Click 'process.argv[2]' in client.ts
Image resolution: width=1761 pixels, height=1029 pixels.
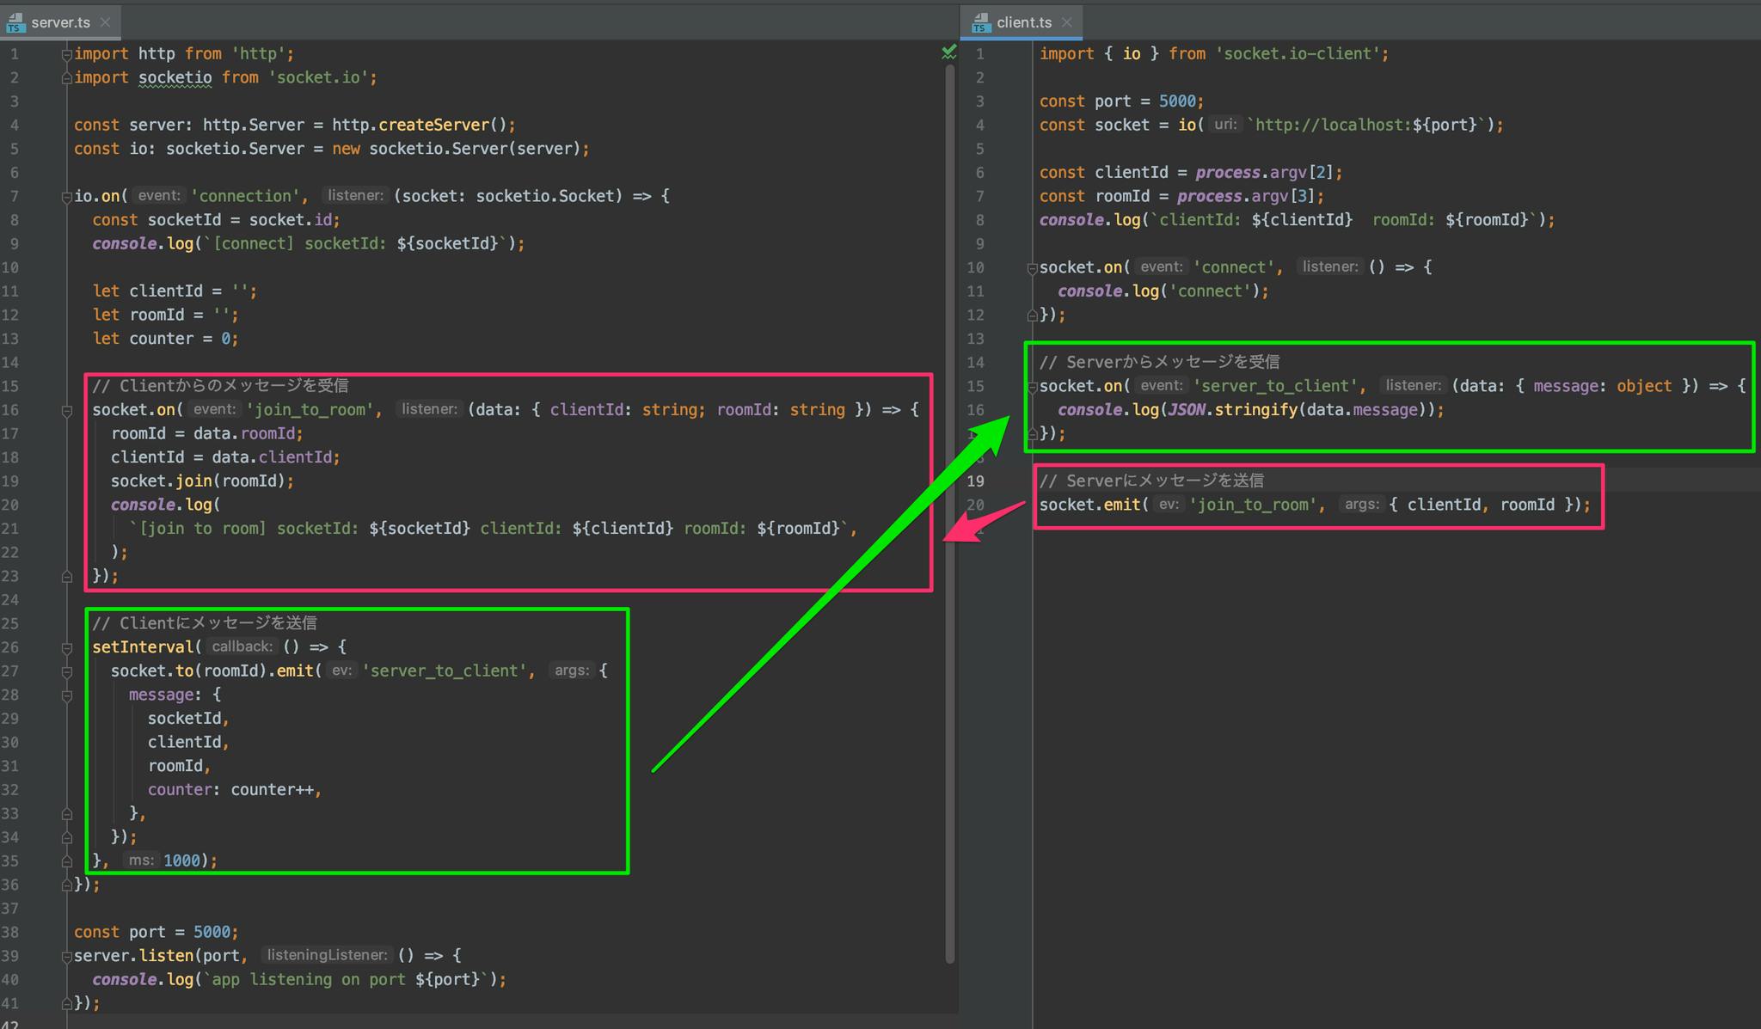point(1266,173)
